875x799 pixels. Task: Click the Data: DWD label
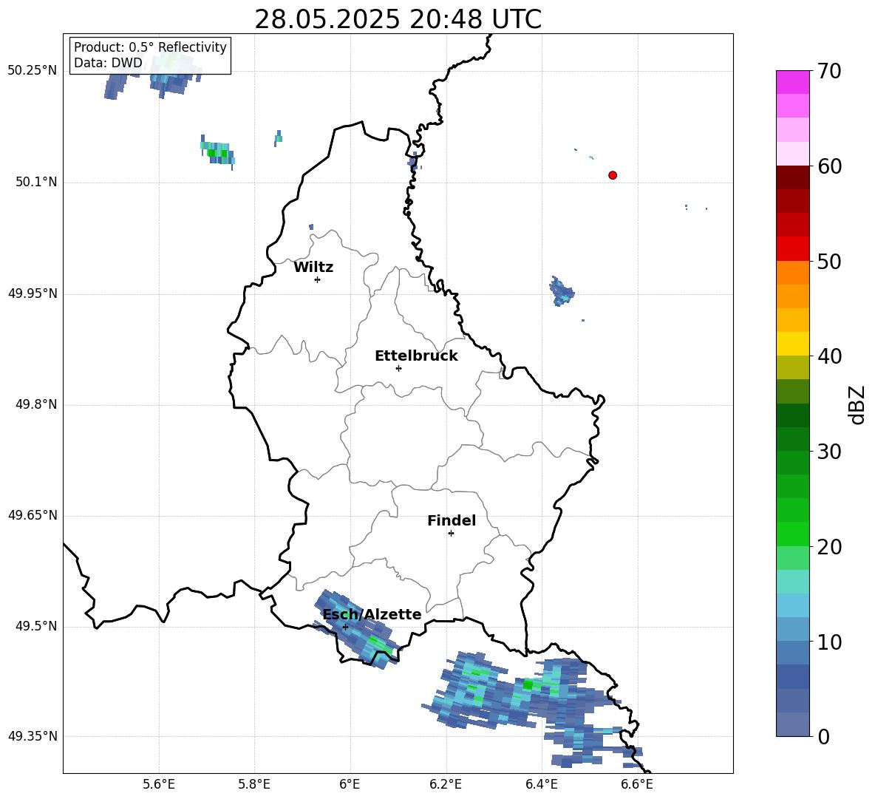click(108, 63)
